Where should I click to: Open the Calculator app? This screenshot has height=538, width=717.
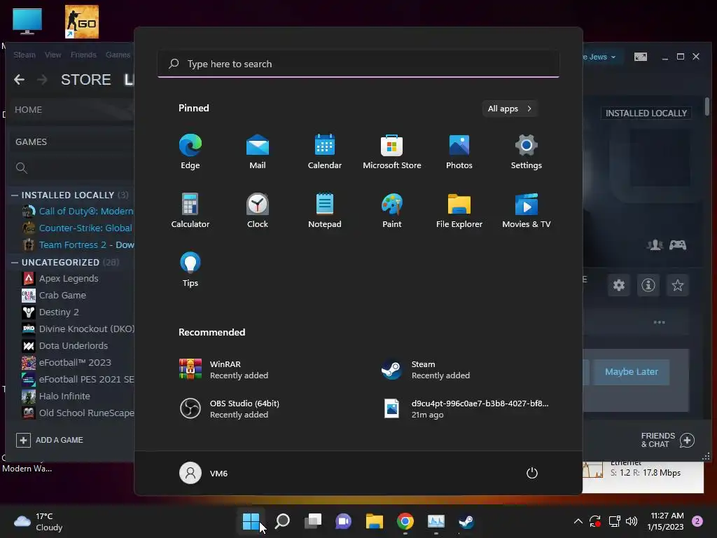point(190,210)
